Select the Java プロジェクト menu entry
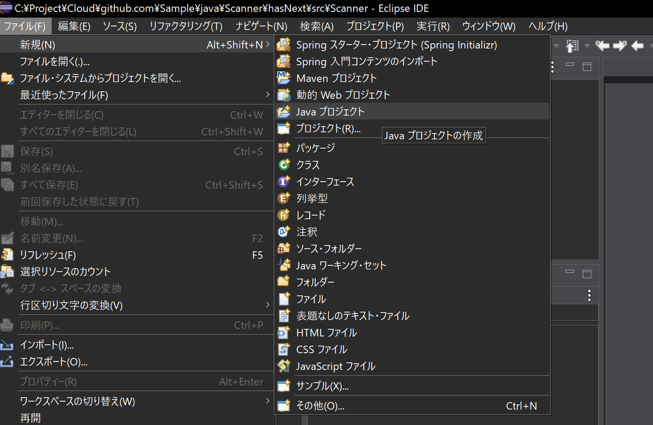This screenshot has height=425, width=653. (x=412, y=111)
